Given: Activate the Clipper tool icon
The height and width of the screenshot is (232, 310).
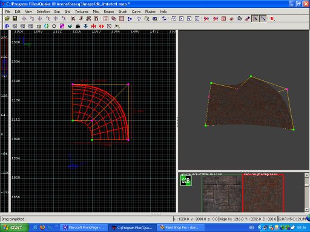Looking at the screenshot, I should 130,19.
